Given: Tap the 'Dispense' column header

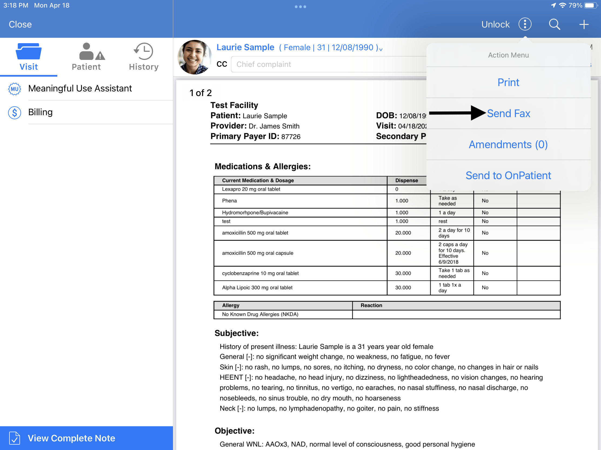Looking at the screenshot, I should pos(406,180).
